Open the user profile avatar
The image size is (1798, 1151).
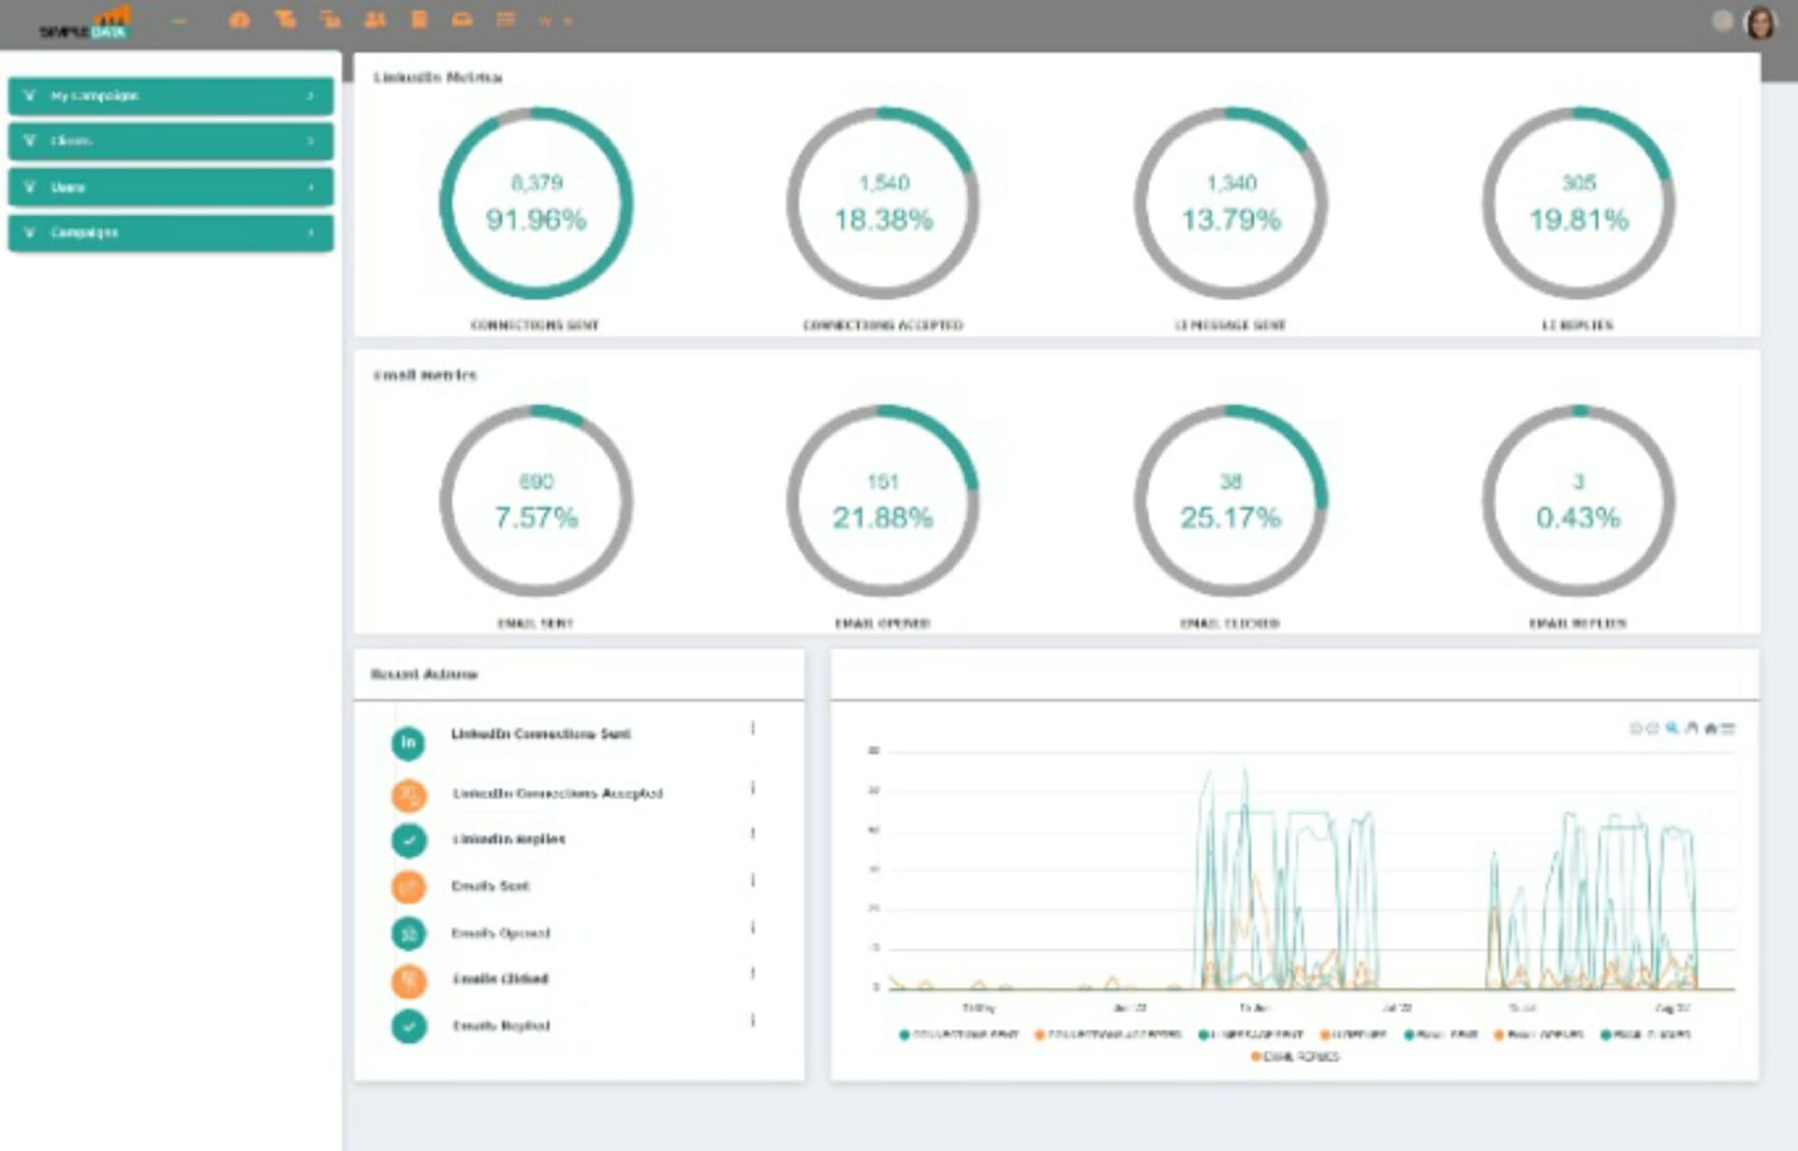(1761, 22)
